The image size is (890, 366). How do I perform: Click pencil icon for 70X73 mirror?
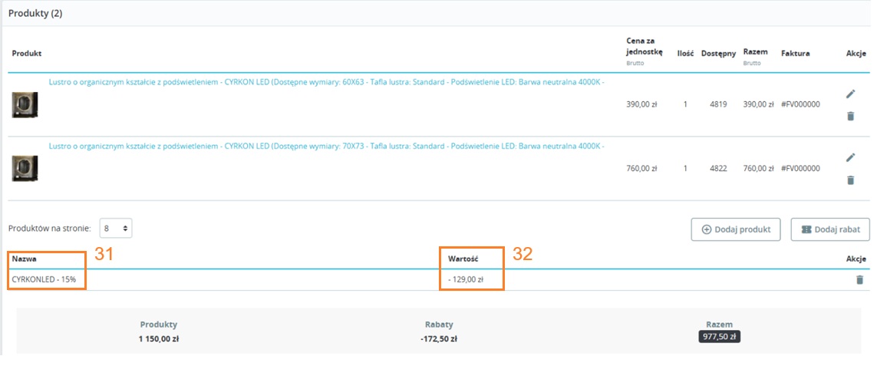click(850, 157)
